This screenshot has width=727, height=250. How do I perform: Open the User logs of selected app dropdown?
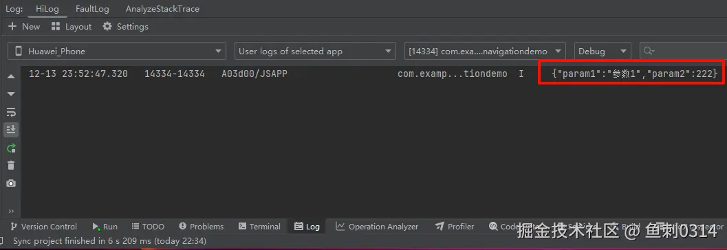coord(315,51)
